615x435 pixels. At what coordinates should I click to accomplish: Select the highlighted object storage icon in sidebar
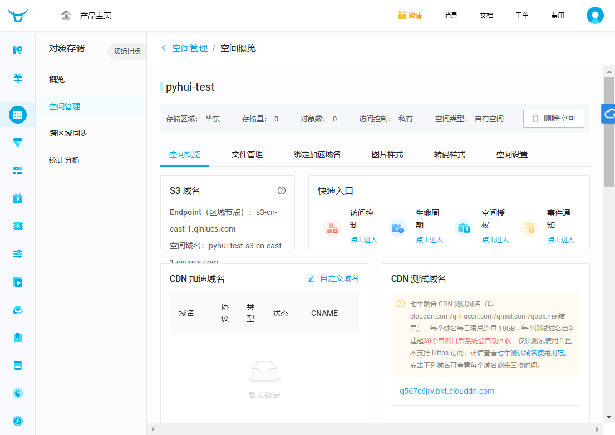[x=17, y=115]
